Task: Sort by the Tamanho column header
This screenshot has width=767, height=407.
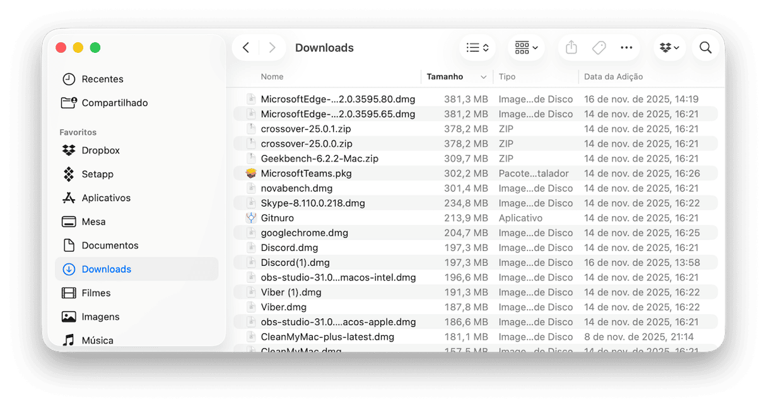Action: tap(445, 77)
